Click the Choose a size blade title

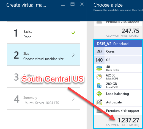coord(108,5)
